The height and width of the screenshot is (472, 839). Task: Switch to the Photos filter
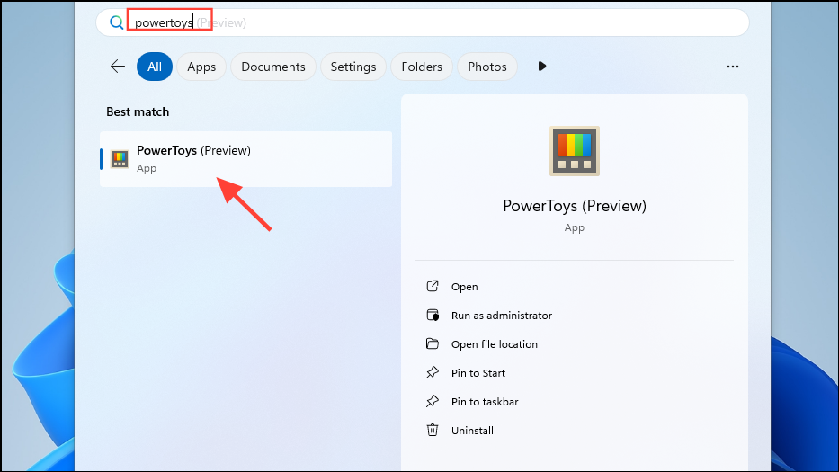(x=486, y=67)
